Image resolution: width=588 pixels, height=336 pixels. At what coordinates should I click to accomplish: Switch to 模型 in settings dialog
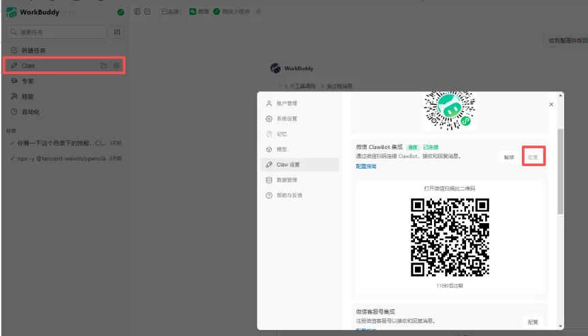click(300, 149)
